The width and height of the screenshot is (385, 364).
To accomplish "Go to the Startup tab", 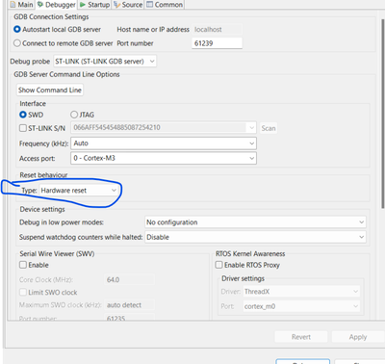I will pos(94,5).
